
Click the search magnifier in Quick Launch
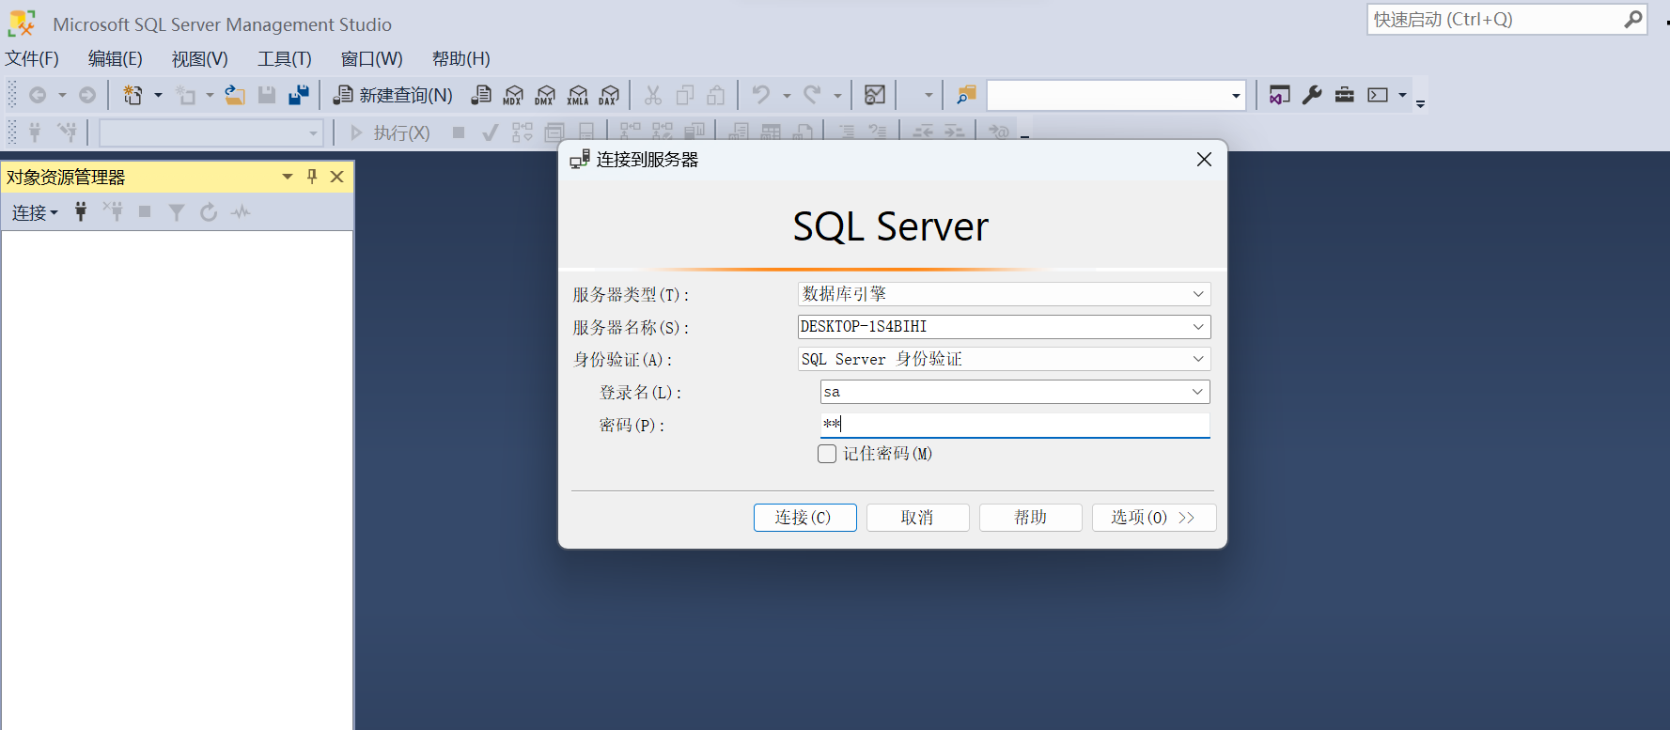[x=1633, y=19]
